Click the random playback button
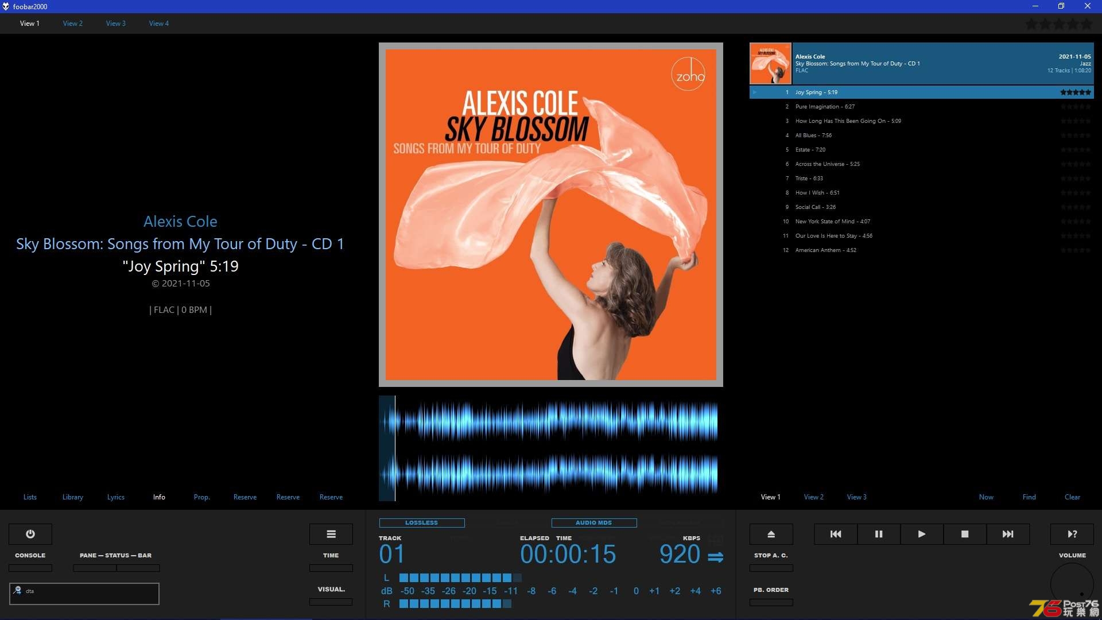The image size is (1102, 620). [1072, 534]
